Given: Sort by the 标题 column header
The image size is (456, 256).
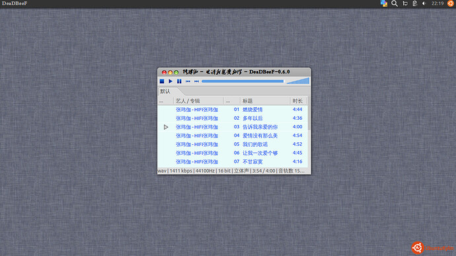Looking at the screenshot, I should point(265,101).
